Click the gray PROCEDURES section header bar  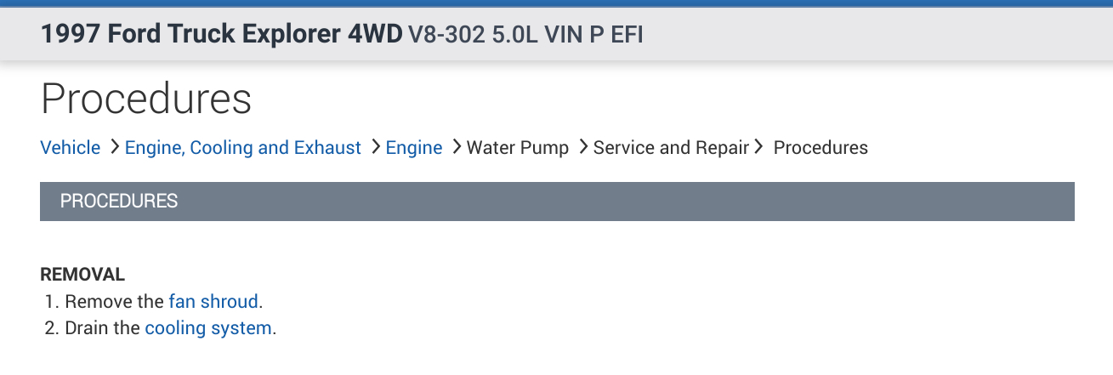tap(557, 202)
